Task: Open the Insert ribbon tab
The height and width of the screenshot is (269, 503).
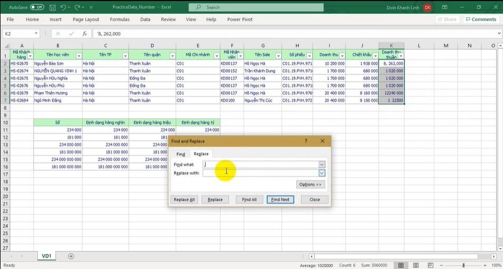Action: click(x=55, y=20)
